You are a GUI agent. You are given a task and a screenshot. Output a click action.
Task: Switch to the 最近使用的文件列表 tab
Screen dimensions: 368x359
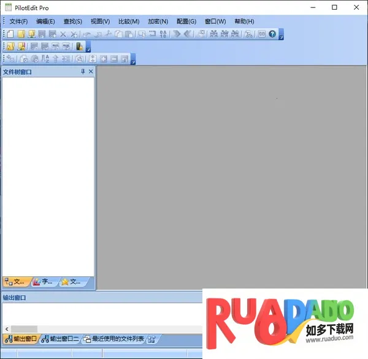pos(113,339)
